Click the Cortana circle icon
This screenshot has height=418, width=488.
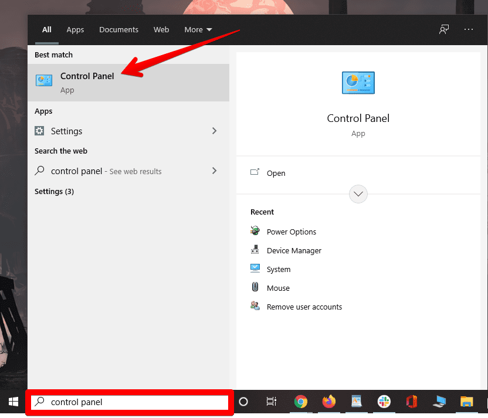[x=243, y=402]
